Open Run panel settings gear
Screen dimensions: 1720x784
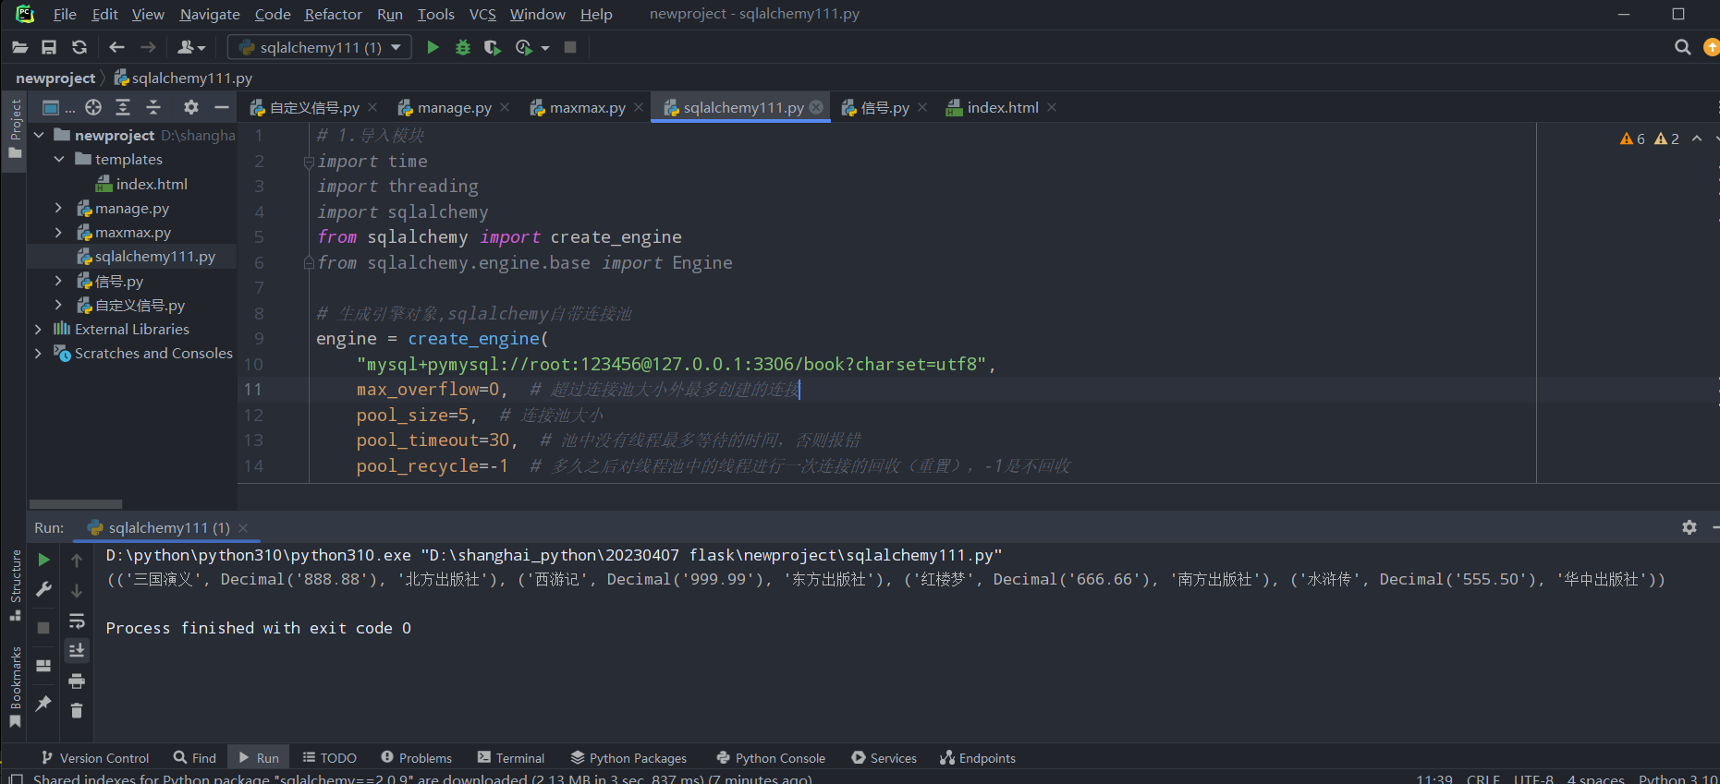click(1690, 527)
